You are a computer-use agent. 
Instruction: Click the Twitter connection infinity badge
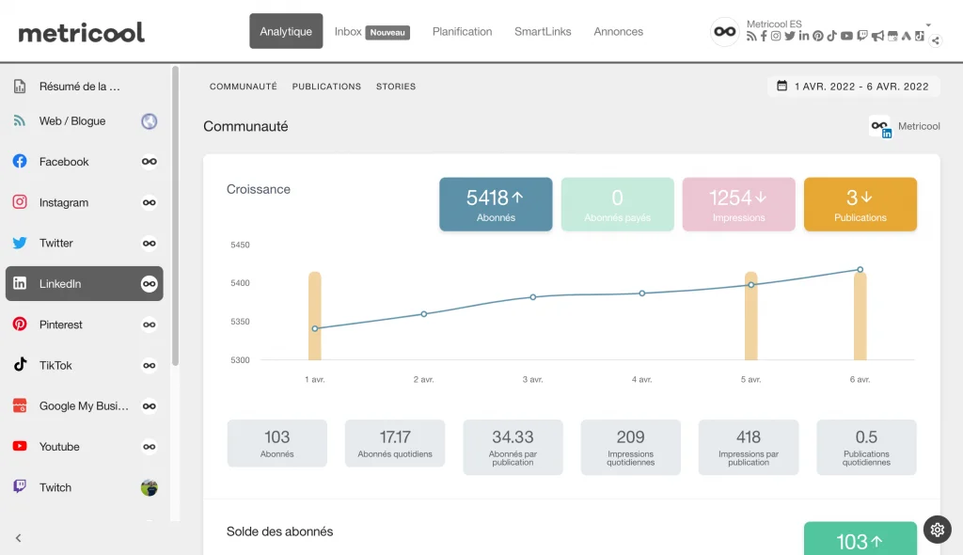(x=150, y=244)
